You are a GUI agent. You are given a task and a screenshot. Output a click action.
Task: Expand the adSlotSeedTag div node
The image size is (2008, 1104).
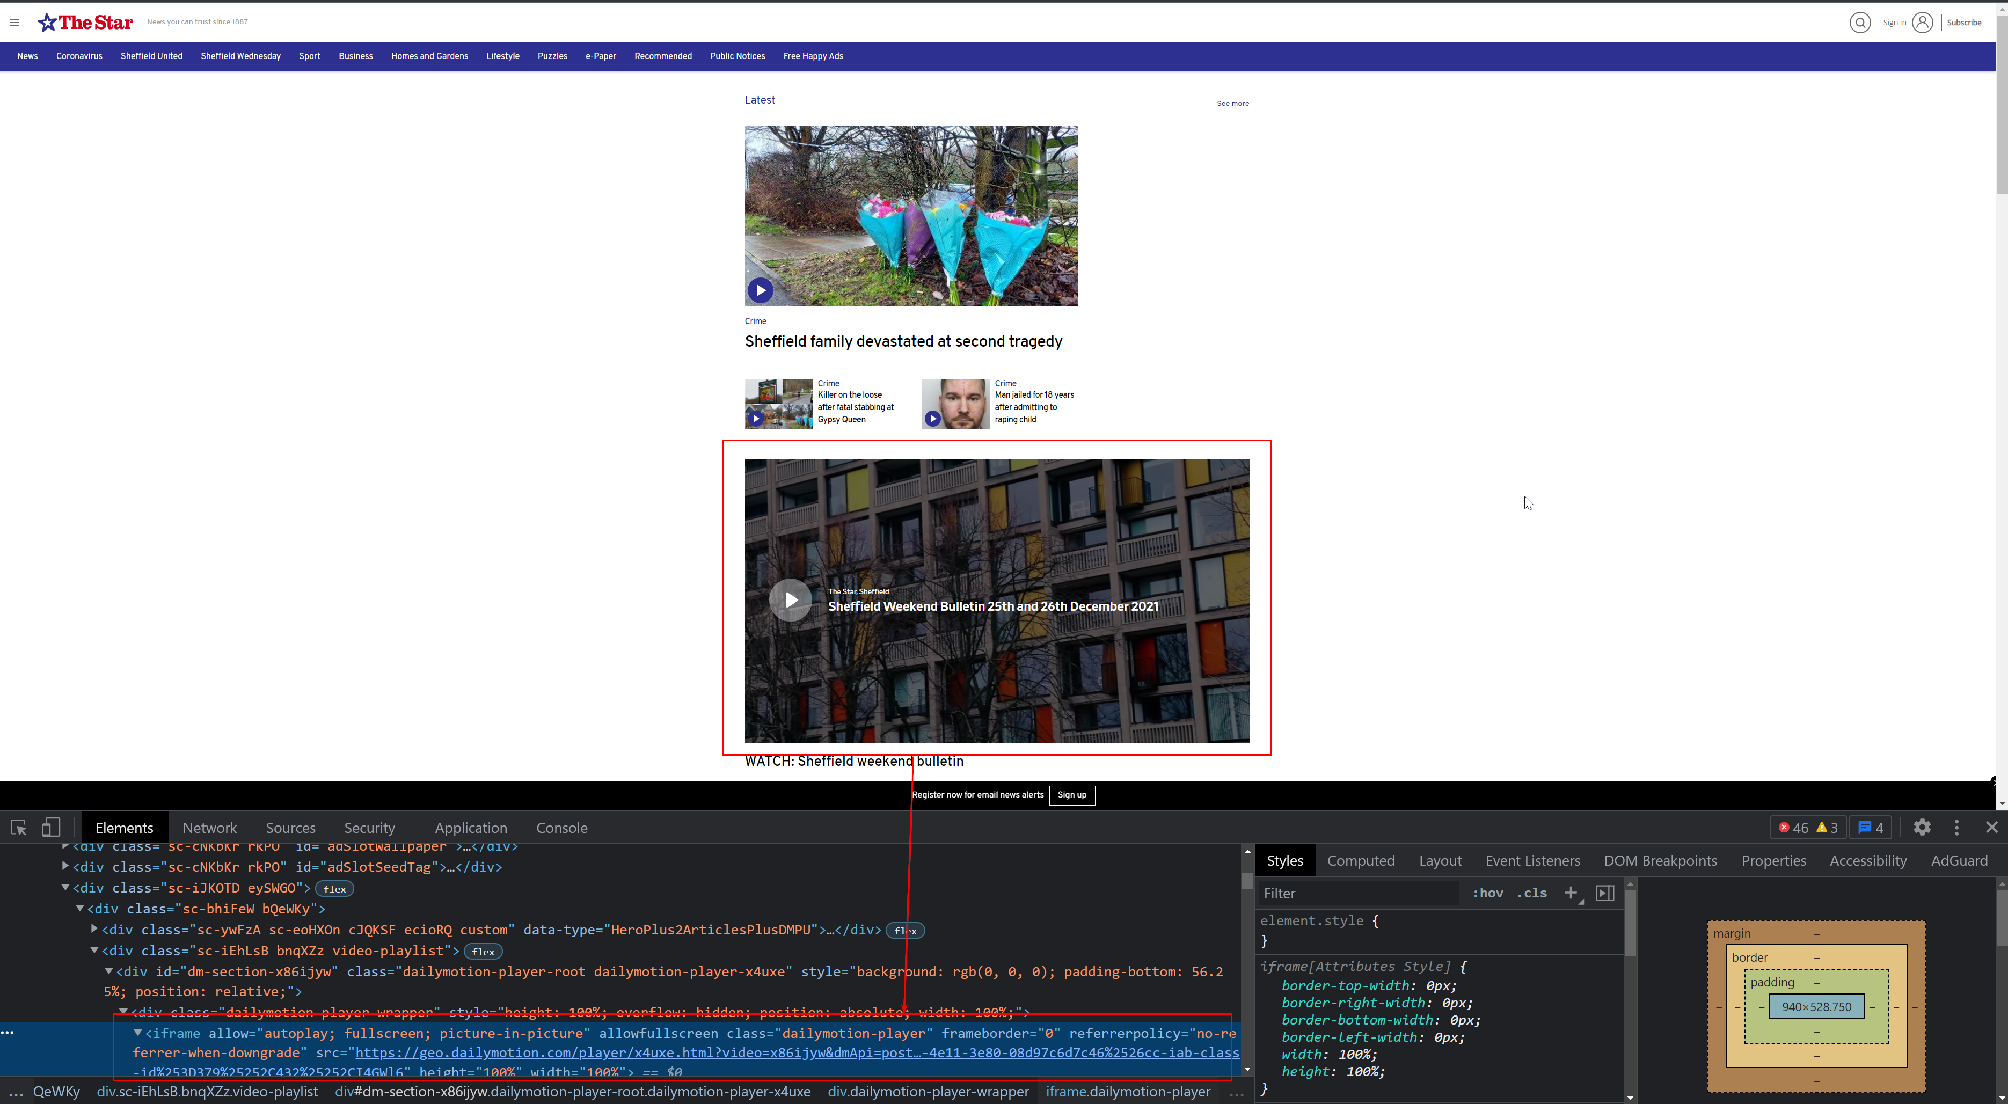click(65, 866)
